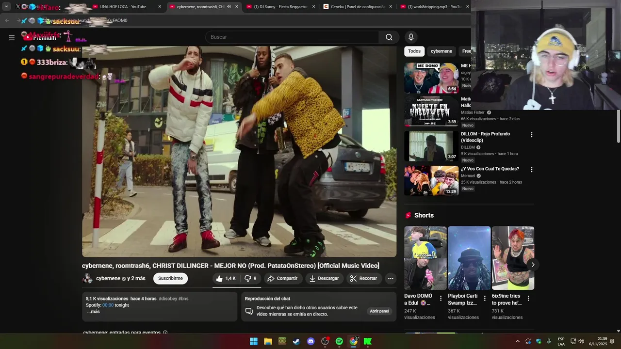Open options menu for ¿Y Vos Con Cual Te Quedas?

tap(531, 170)
